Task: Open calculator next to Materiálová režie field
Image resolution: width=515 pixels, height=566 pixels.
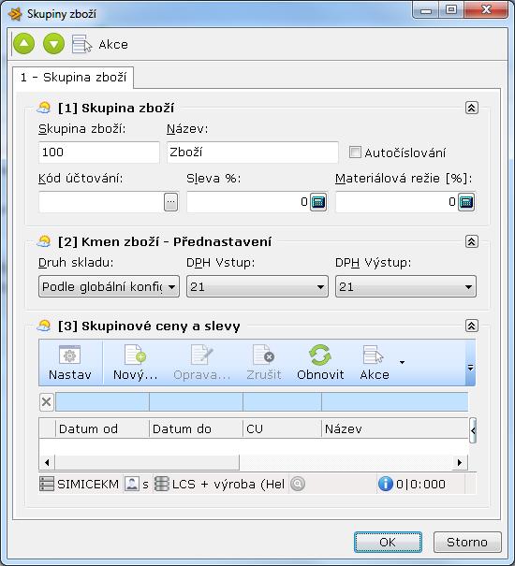Action: [466, 202]
